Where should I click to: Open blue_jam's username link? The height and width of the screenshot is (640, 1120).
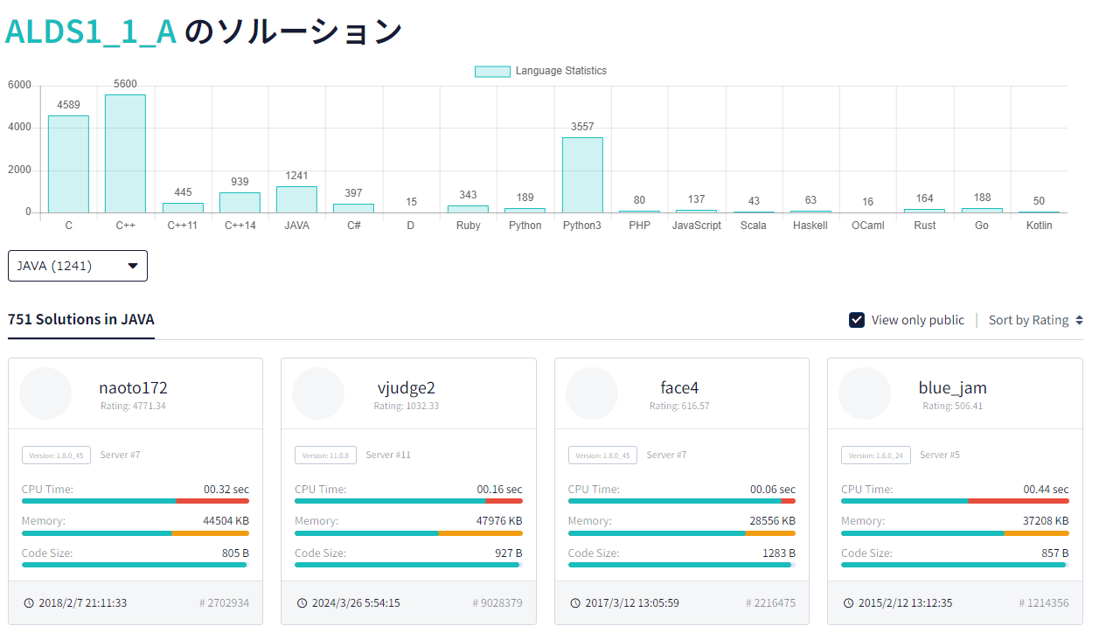952,388
